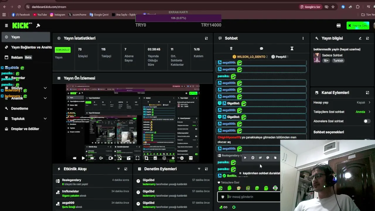Select the first green emote under Takipçilere Özel
This screenshot has width=375, height=211.
coord(221,188)
